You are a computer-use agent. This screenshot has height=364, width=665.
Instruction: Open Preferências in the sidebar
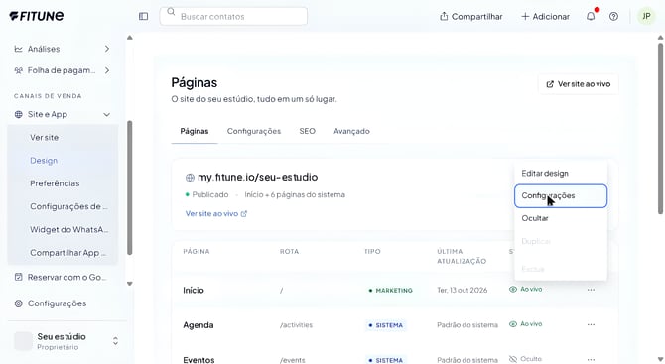tap(55, 183)
